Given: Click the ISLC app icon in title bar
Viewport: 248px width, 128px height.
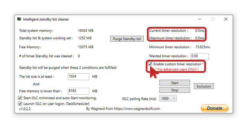Looking at the screenshot, I should tap(19, 19).
